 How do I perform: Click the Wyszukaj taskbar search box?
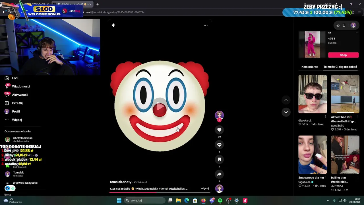point(144,200)
